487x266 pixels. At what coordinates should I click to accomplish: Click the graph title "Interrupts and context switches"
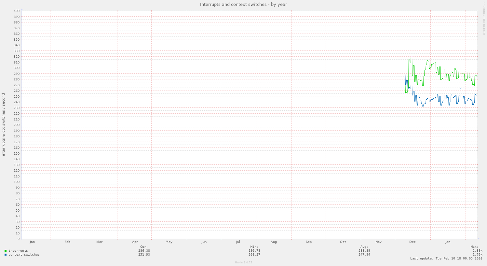click(243, 4)
